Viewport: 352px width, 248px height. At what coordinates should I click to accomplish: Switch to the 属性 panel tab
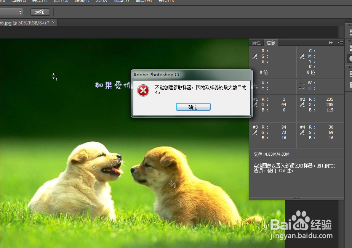coord(256,42)
